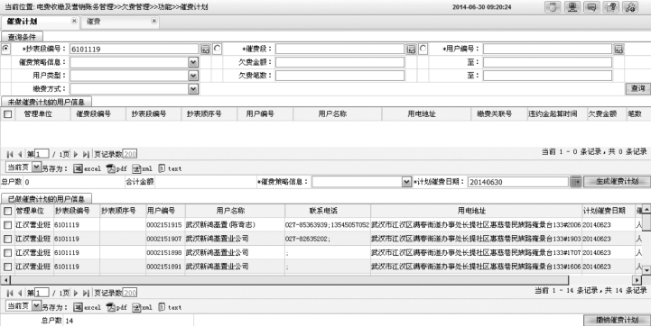Check the row for user 0002151898
The image size is (651, 326).
coord(7,253)
